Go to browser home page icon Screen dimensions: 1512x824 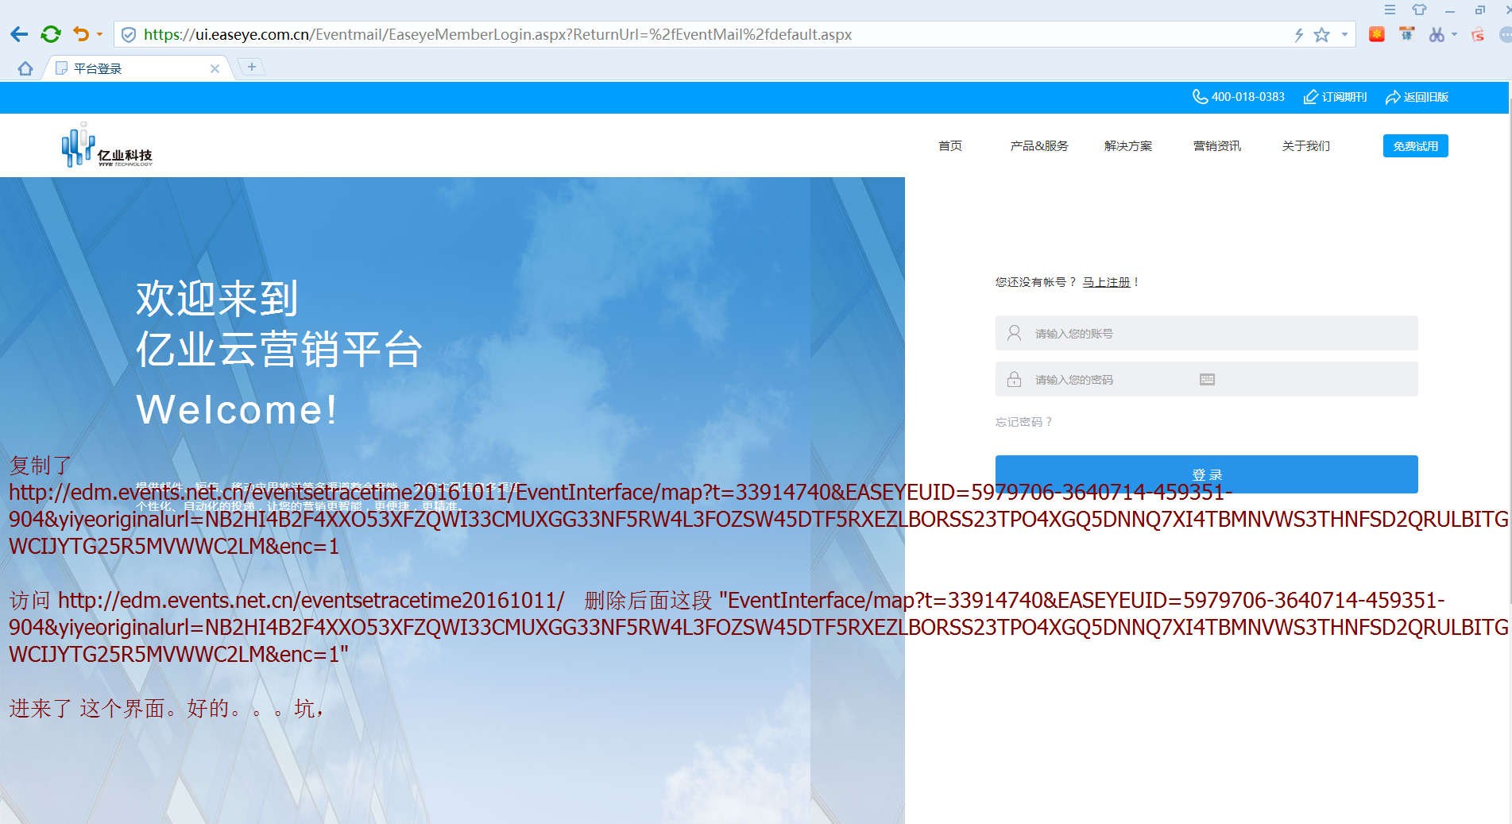[25, 68]
